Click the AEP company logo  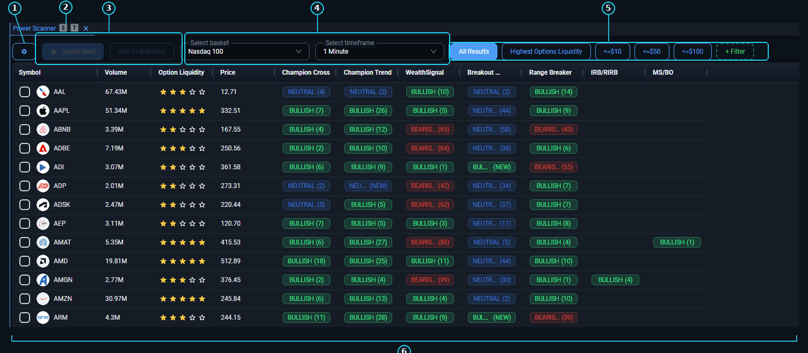point(43,224)
